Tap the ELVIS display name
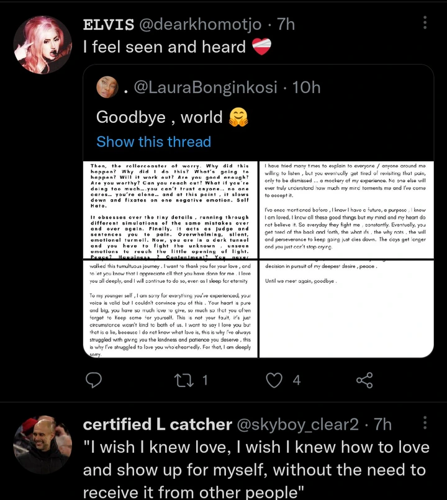Image resolution: width=447 pixels, height=500 pixels. coord(109,25)
